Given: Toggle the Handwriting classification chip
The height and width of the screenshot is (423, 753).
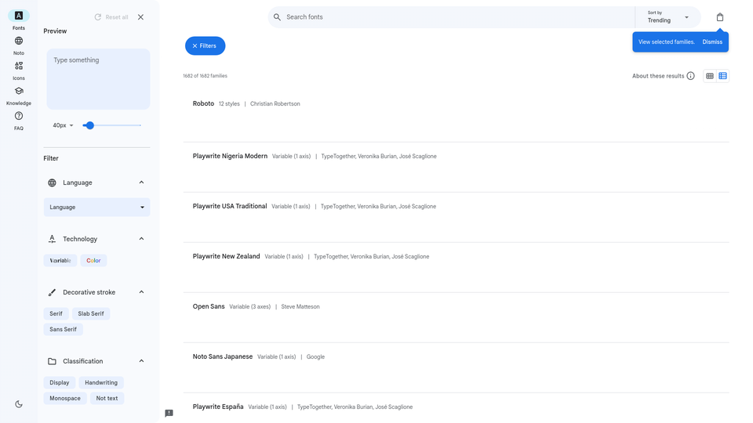Looking at the screenshot, I should coord(101,383).
